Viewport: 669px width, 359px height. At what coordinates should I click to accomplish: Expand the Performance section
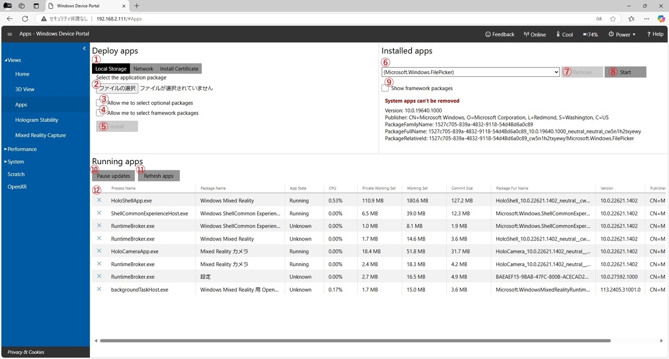point(21,149)
